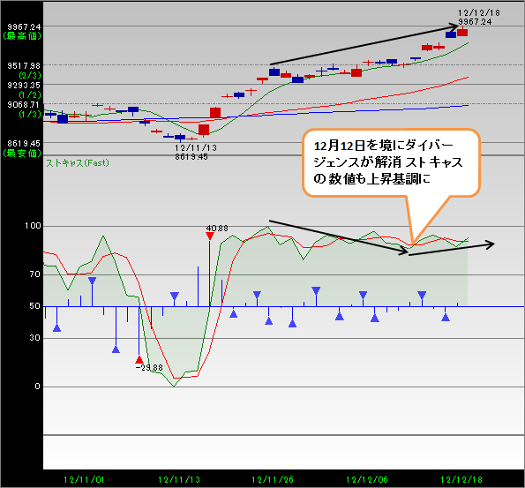
Task: Click the orange callout bubble about the 12月12日 divergence
Action: click(392, 162)
